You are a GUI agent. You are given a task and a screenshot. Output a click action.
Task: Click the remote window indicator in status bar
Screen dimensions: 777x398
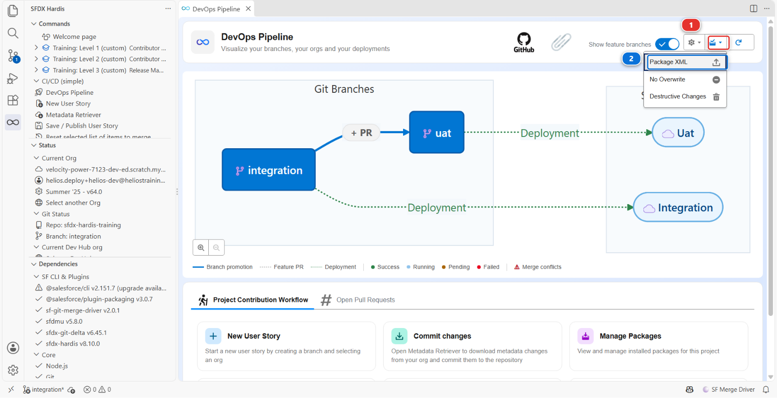click(x=11, y=390)
